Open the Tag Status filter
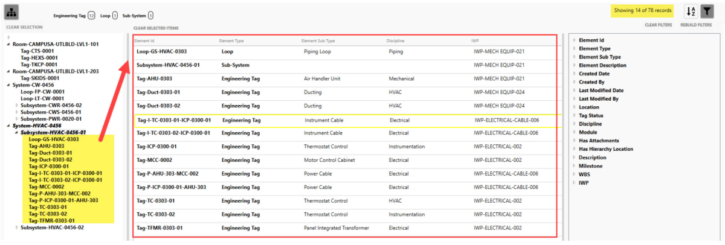Image resolution: width=725 pixels, height=245 pixels. tap(574, 115)
